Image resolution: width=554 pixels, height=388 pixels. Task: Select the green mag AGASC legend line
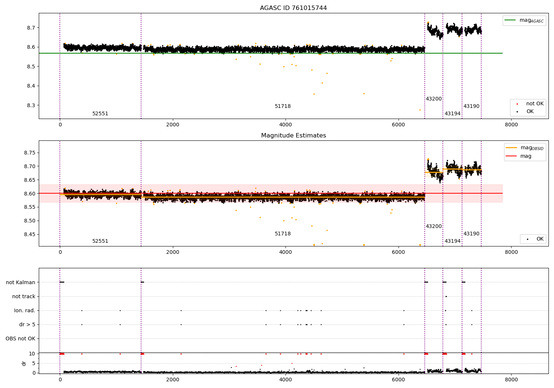click(x=510, y=20)
